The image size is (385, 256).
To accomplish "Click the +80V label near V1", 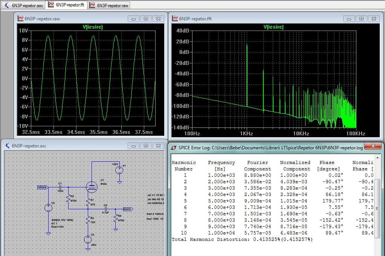I will coord(115,164).
